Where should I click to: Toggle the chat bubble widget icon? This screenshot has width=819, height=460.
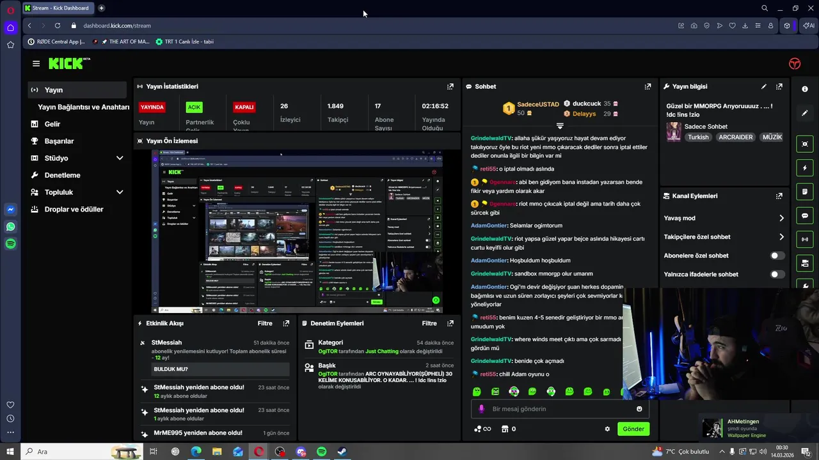click(805, 215)
